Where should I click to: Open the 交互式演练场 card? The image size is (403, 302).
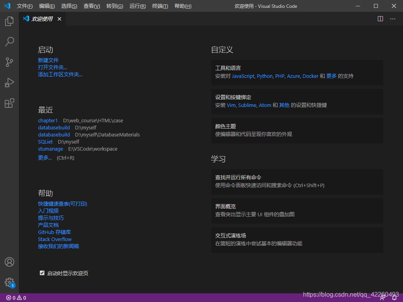coord(297,240)
